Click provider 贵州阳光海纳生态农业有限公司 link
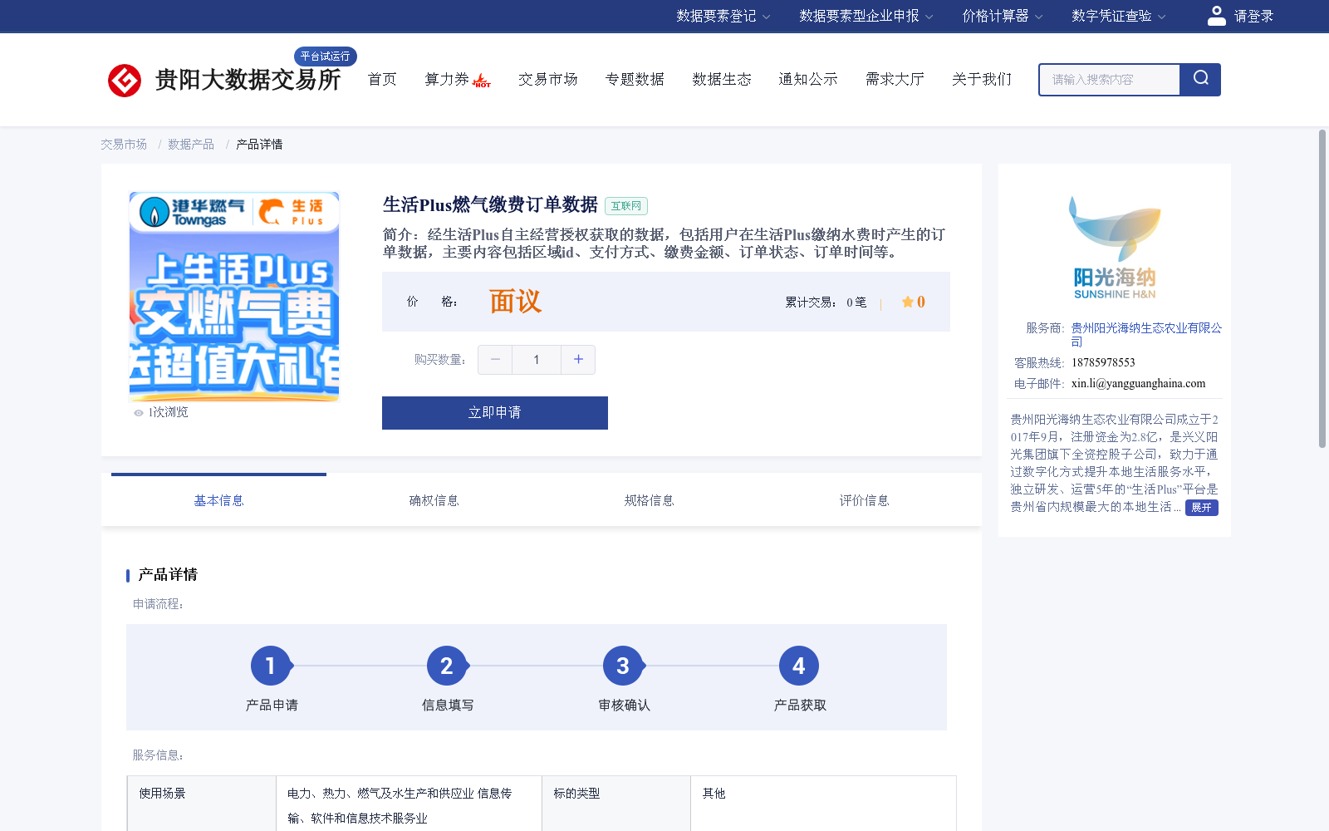 [x=1146, y=335]
